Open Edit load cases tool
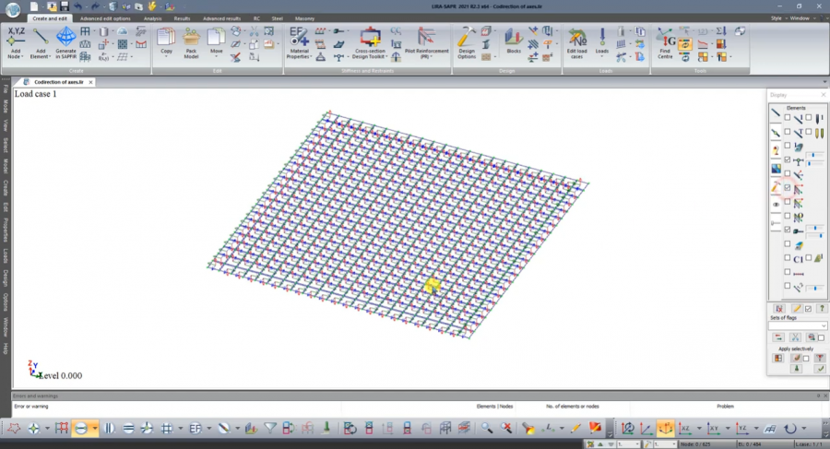The height and width of the screenshot is (449, 830). click(x=576, y=41)
